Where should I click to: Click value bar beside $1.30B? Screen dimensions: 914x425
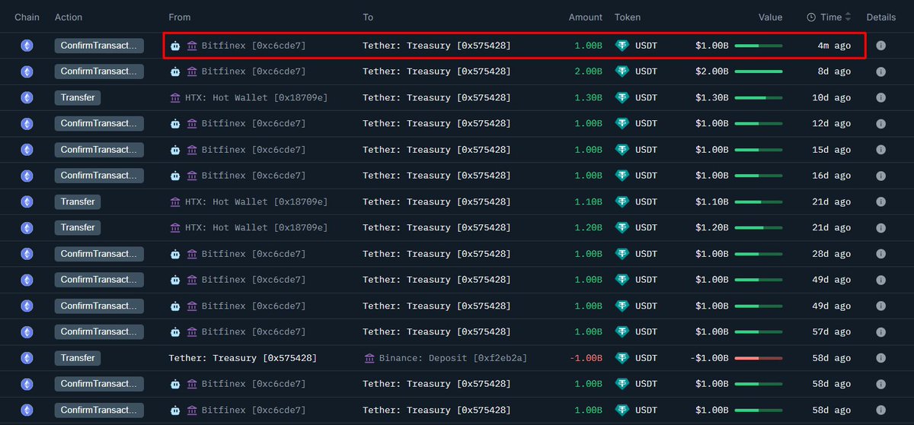759,97
